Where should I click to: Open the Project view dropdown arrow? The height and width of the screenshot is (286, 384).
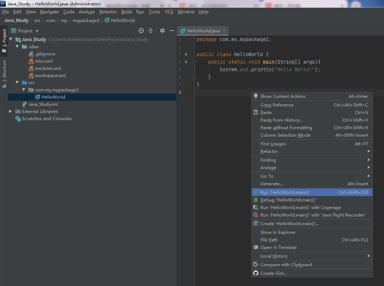(37, 31)
